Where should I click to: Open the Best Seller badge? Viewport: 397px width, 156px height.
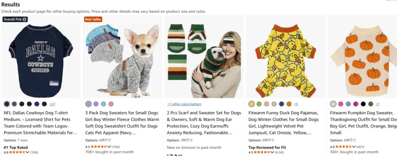tap(93, 19)
